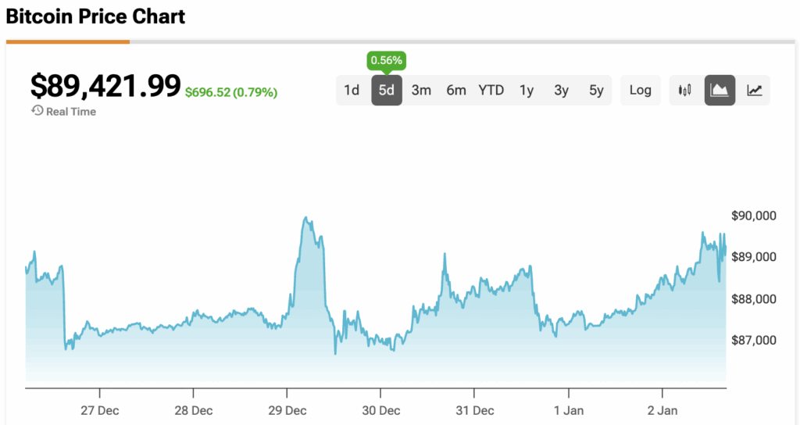The image size is (800, 425).
Task: Click the 29 Dec date marker
Action: [x=287, y=411]
